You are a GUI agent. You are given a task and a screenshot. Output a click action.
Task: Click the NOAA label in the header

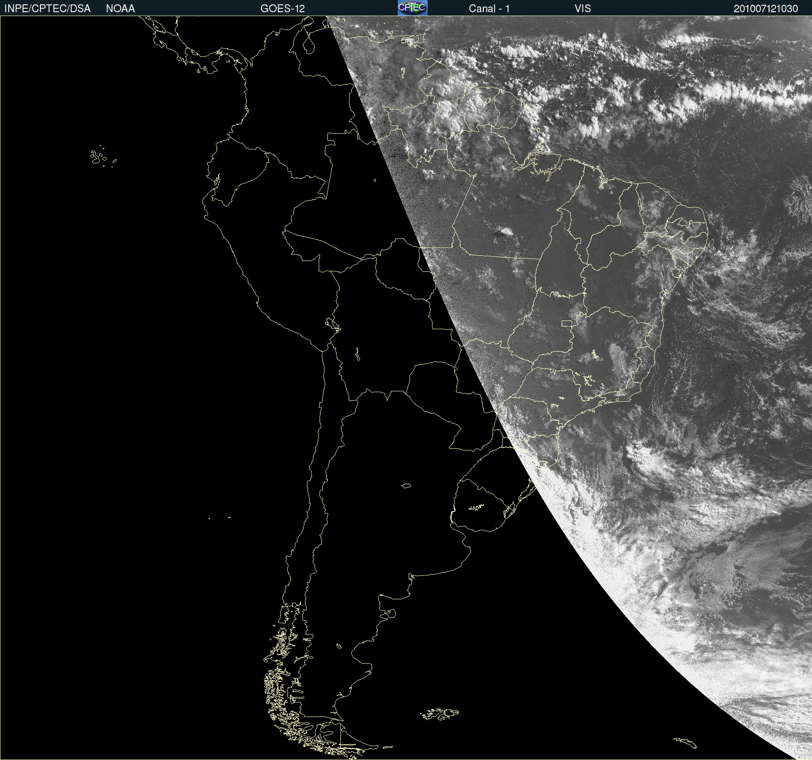tap(120, 9)
